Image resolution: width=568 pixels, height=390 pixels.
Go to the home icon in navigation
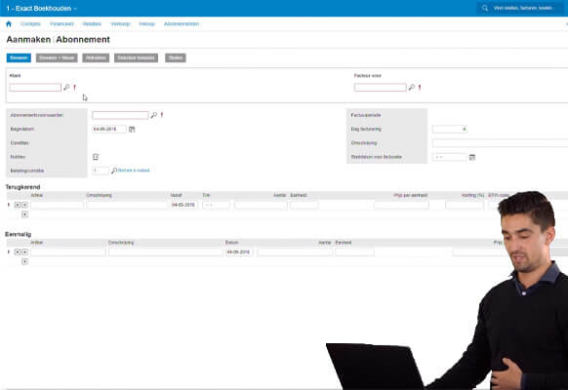tap(9, 23)
